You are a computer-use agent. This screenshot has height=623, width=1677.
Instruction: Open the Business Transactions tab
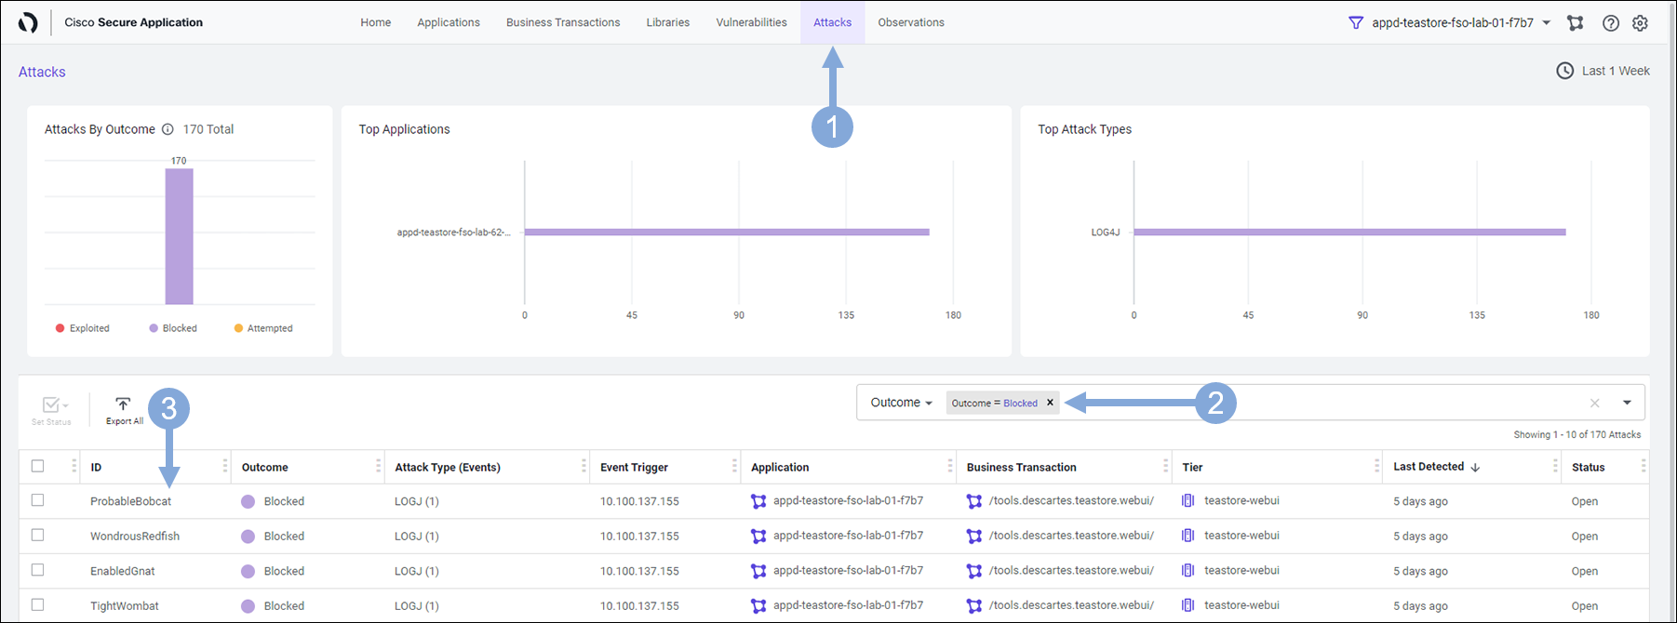point(562,22)
